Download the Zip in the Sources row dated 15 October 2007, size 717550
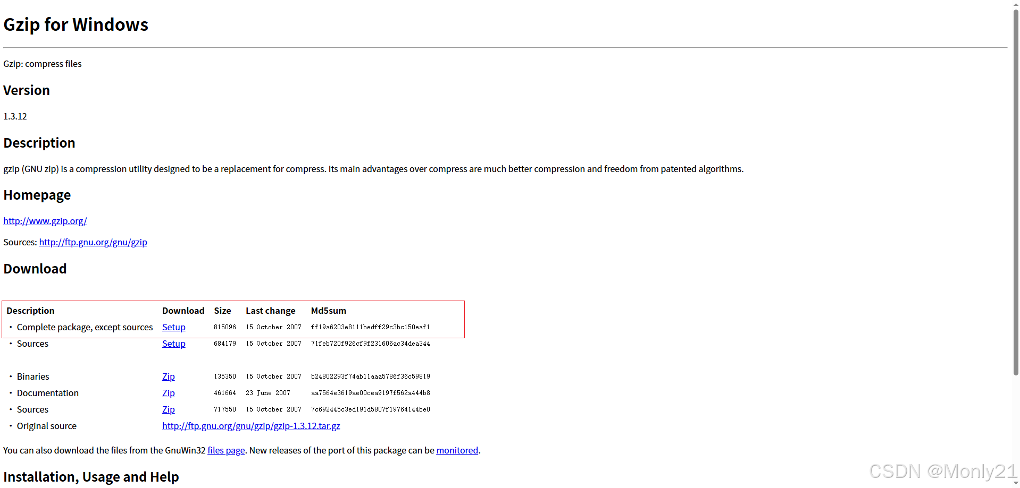Viewport: 1020px width, 488px height. (169, 409)
